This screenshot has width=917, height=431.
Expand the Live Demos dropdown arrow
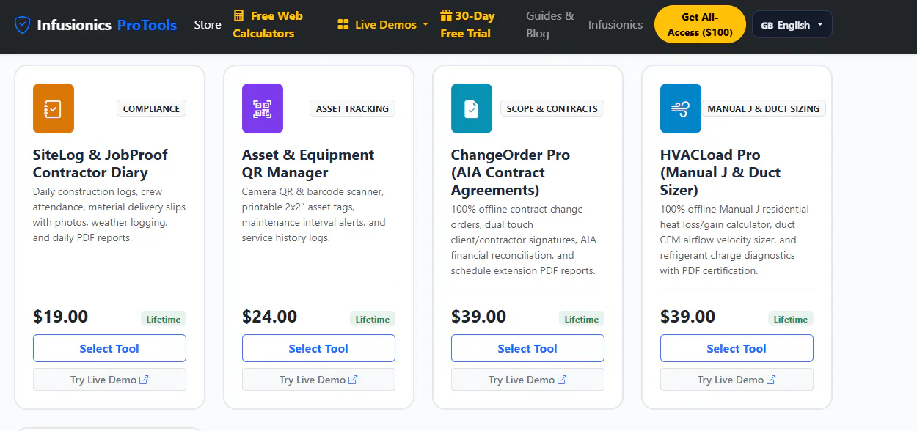[425, 25]
